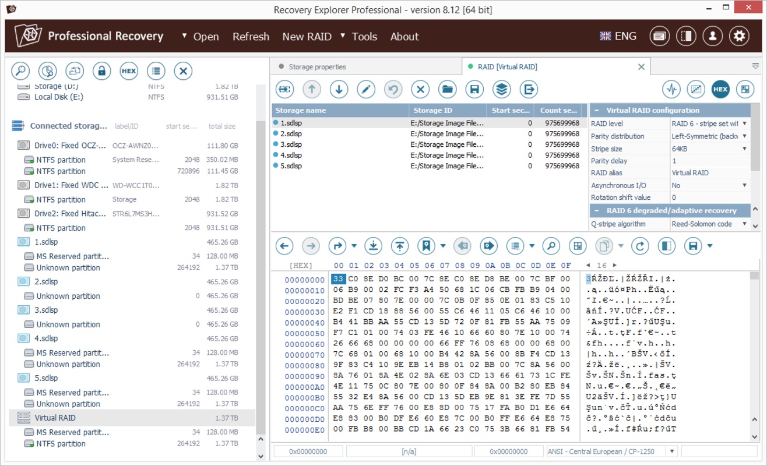Click the pencil edit icon in RAID toolbar
The height and width of the screenshot is (466, 767).
tap(366, 89)
